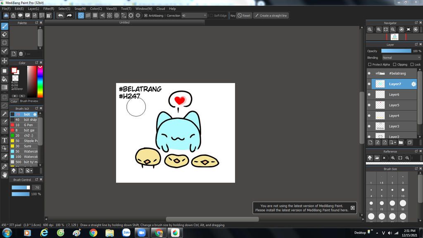Delete the palette color with trash icon

21,54
